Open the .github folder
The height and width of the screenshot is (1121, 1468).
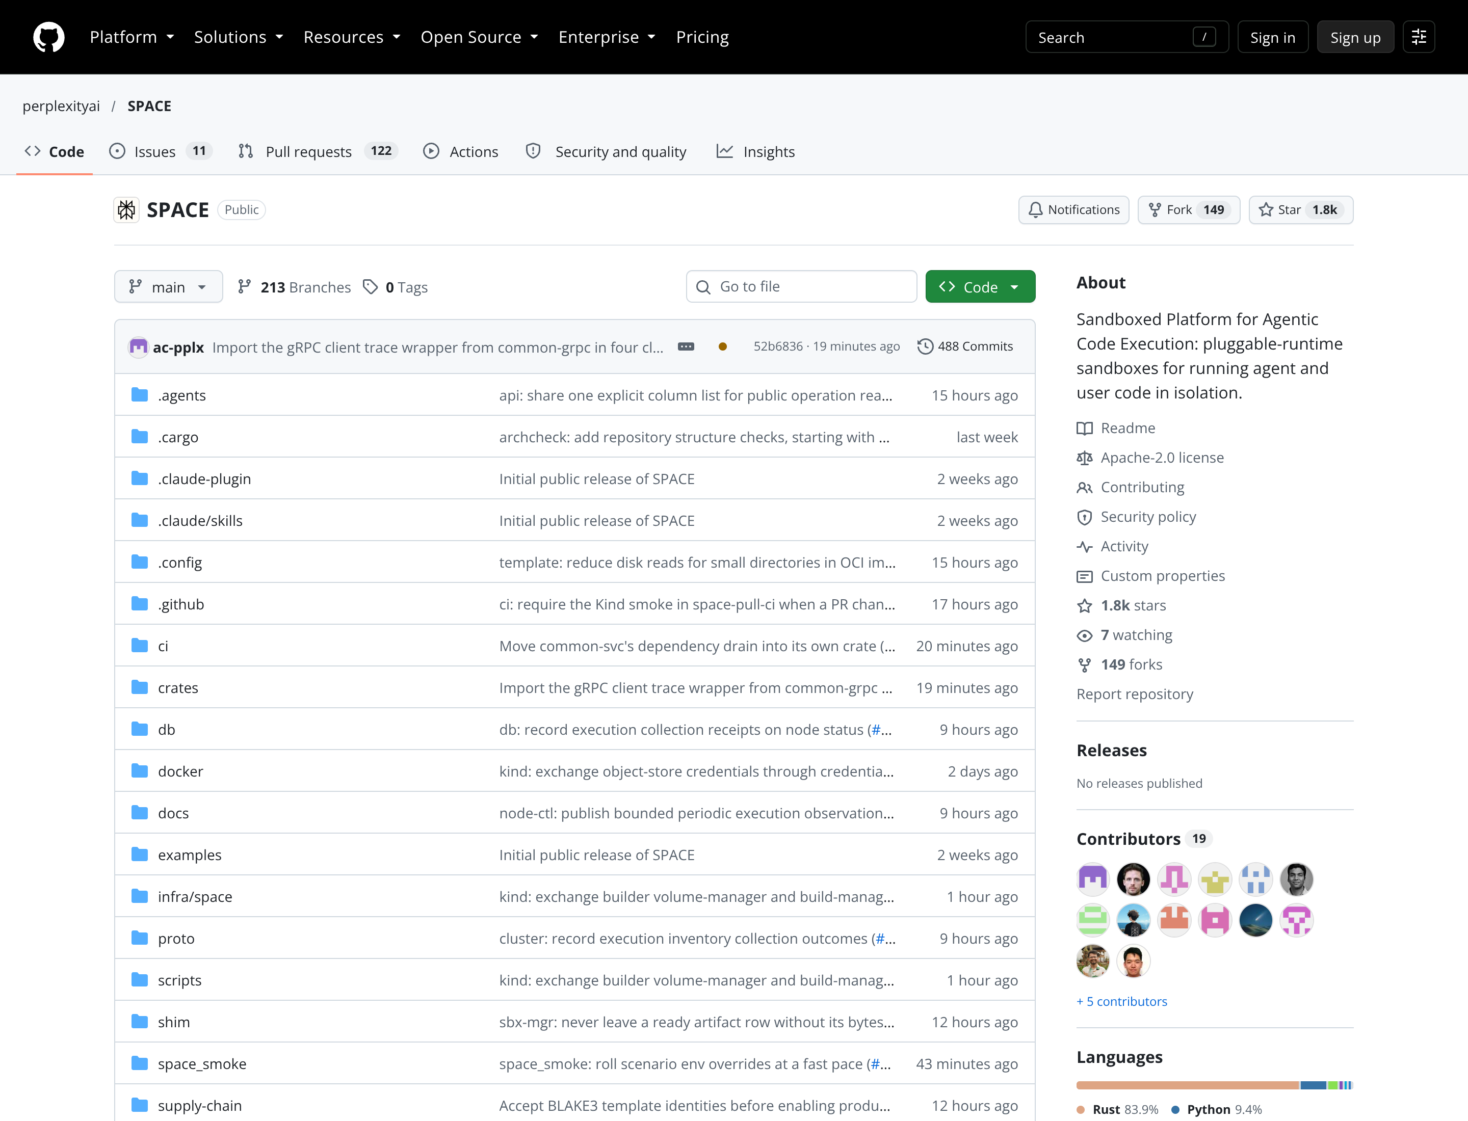(x=181, y=604)
